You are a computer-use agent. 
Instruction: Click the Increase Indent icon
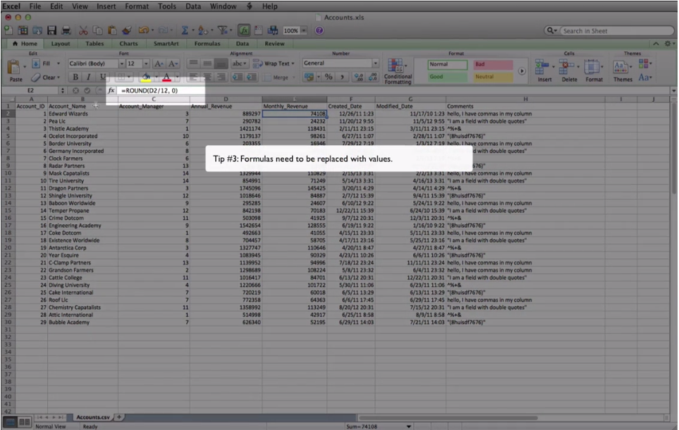click(x=252, y=77)
